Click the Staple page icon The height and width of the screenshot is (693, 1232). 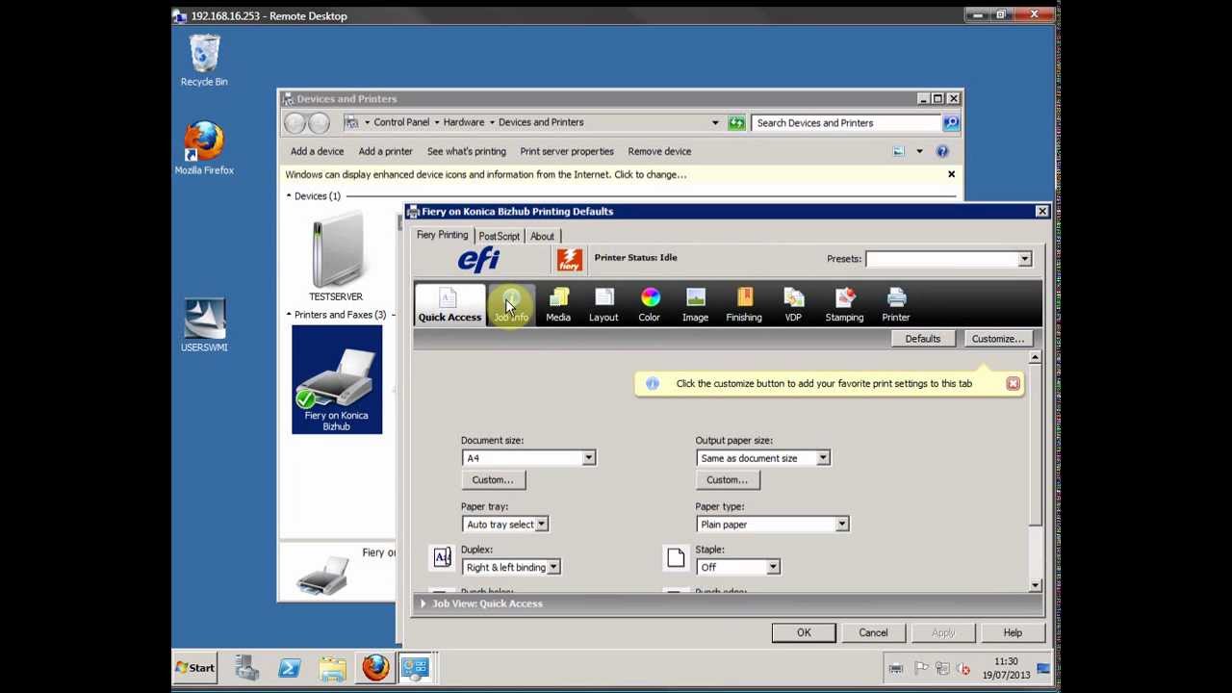676,557
